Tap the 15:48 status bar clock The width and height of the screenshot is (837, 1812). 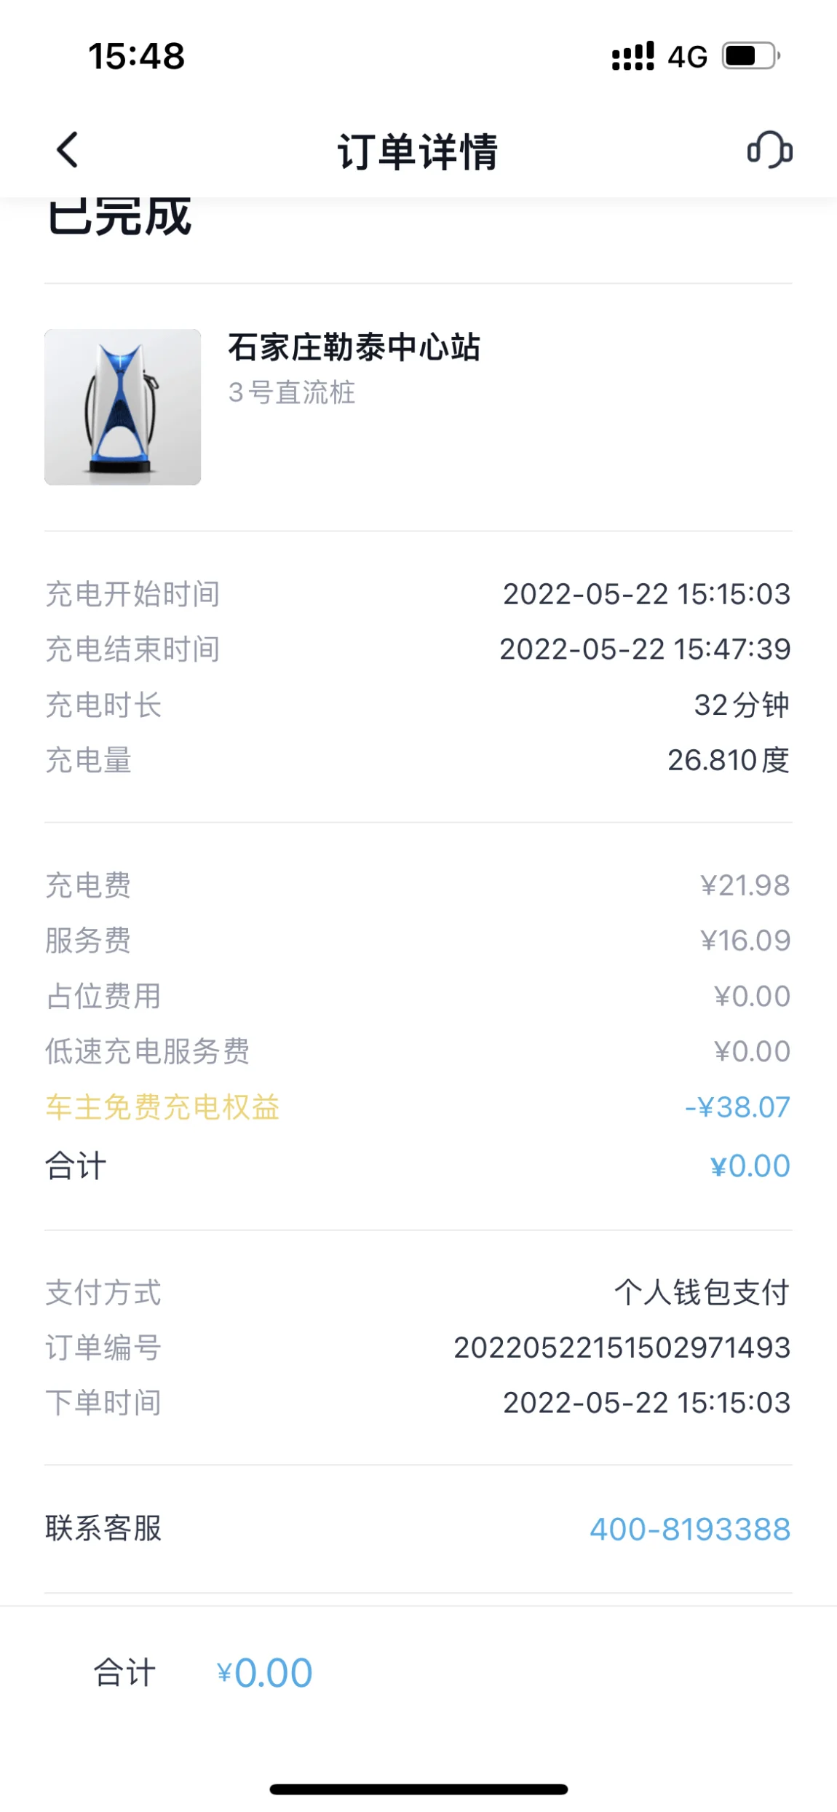pos(136,56)
